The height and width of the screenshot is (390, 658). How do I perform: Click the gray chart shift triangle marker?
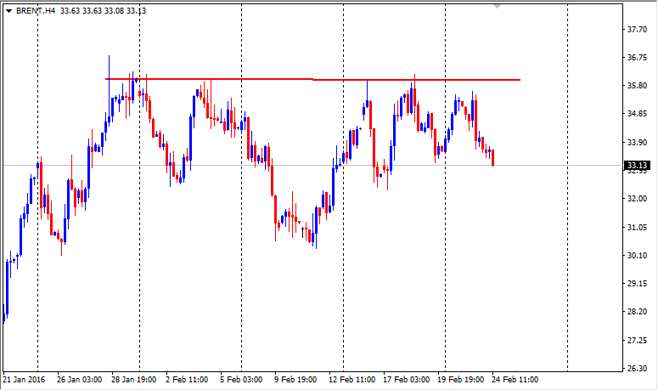[x=497, y=6]
